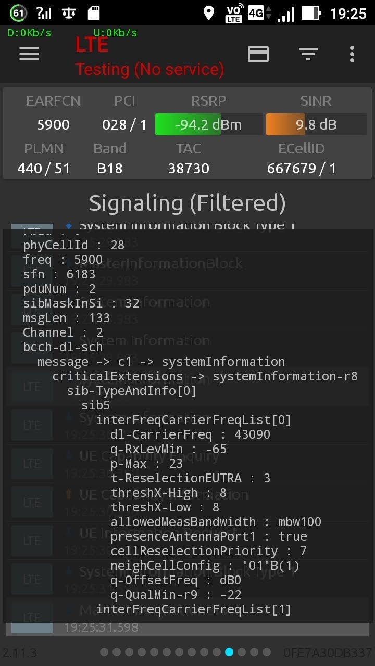Tap the VoLTE status icon
This screenshot has height=666, width=375.
[x=234, y=14]
